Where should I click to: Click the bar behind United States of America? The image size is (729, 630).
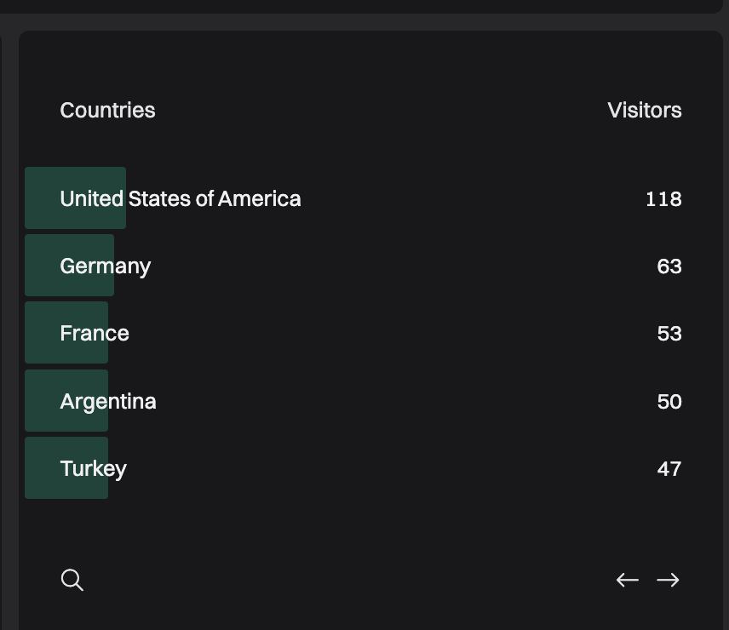pyautogui.click(x=75, y=198)
